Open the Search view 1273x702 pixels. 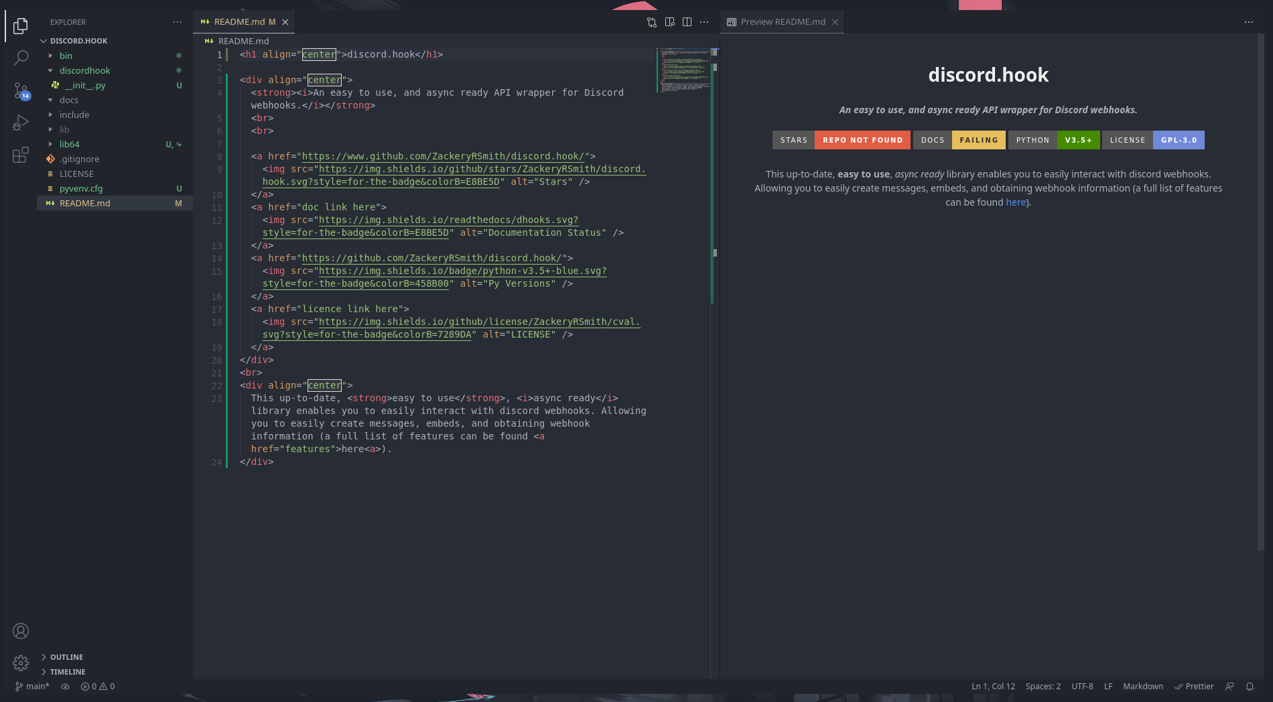pos(20,57)
